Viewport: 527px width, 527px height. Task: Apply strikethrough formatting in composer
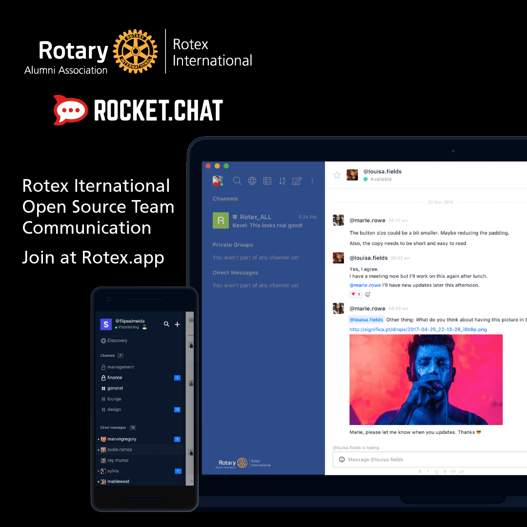coord(445,471)
